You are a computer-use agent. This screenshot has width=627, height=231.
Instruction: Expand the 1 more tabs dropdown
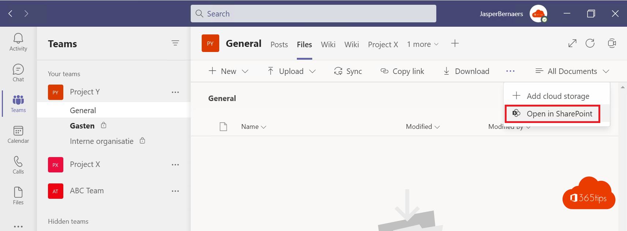pos(423,44)
